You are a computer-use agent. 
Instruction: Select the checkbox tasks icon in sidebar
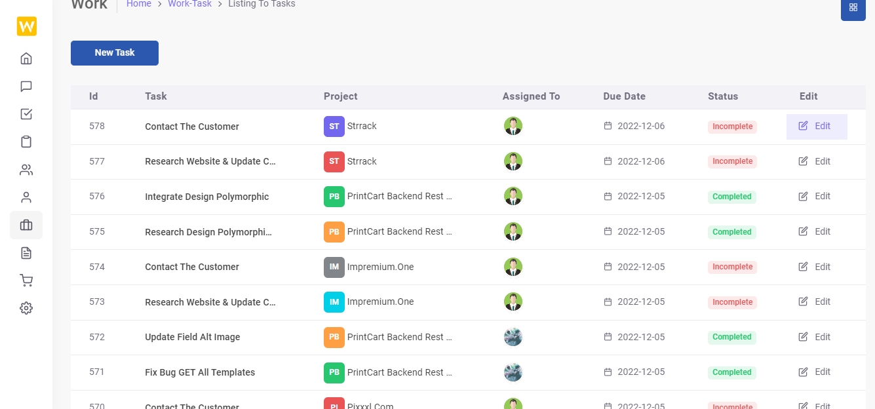click(26, 114)
